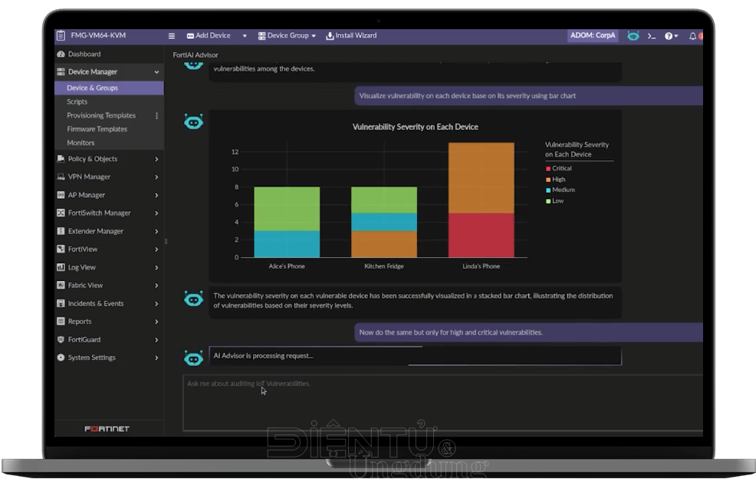
Task: Click the Low green legend swatch
Action: tap(548, 201)
